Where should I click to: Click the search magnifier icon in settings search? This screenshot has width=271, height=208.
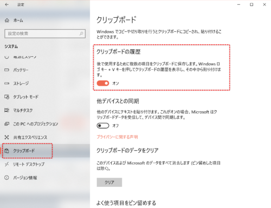[81, 33]
